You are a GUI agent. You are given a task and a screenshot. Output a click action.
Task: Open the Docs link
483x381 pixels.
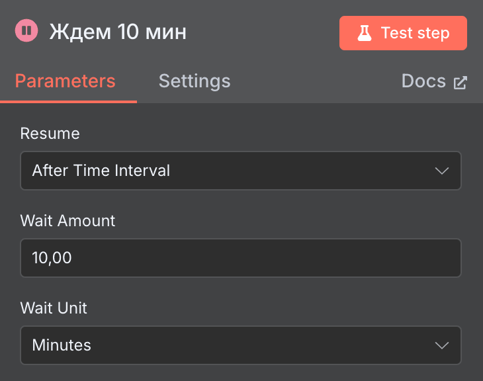pyautogui.click(x=423, y=81)
